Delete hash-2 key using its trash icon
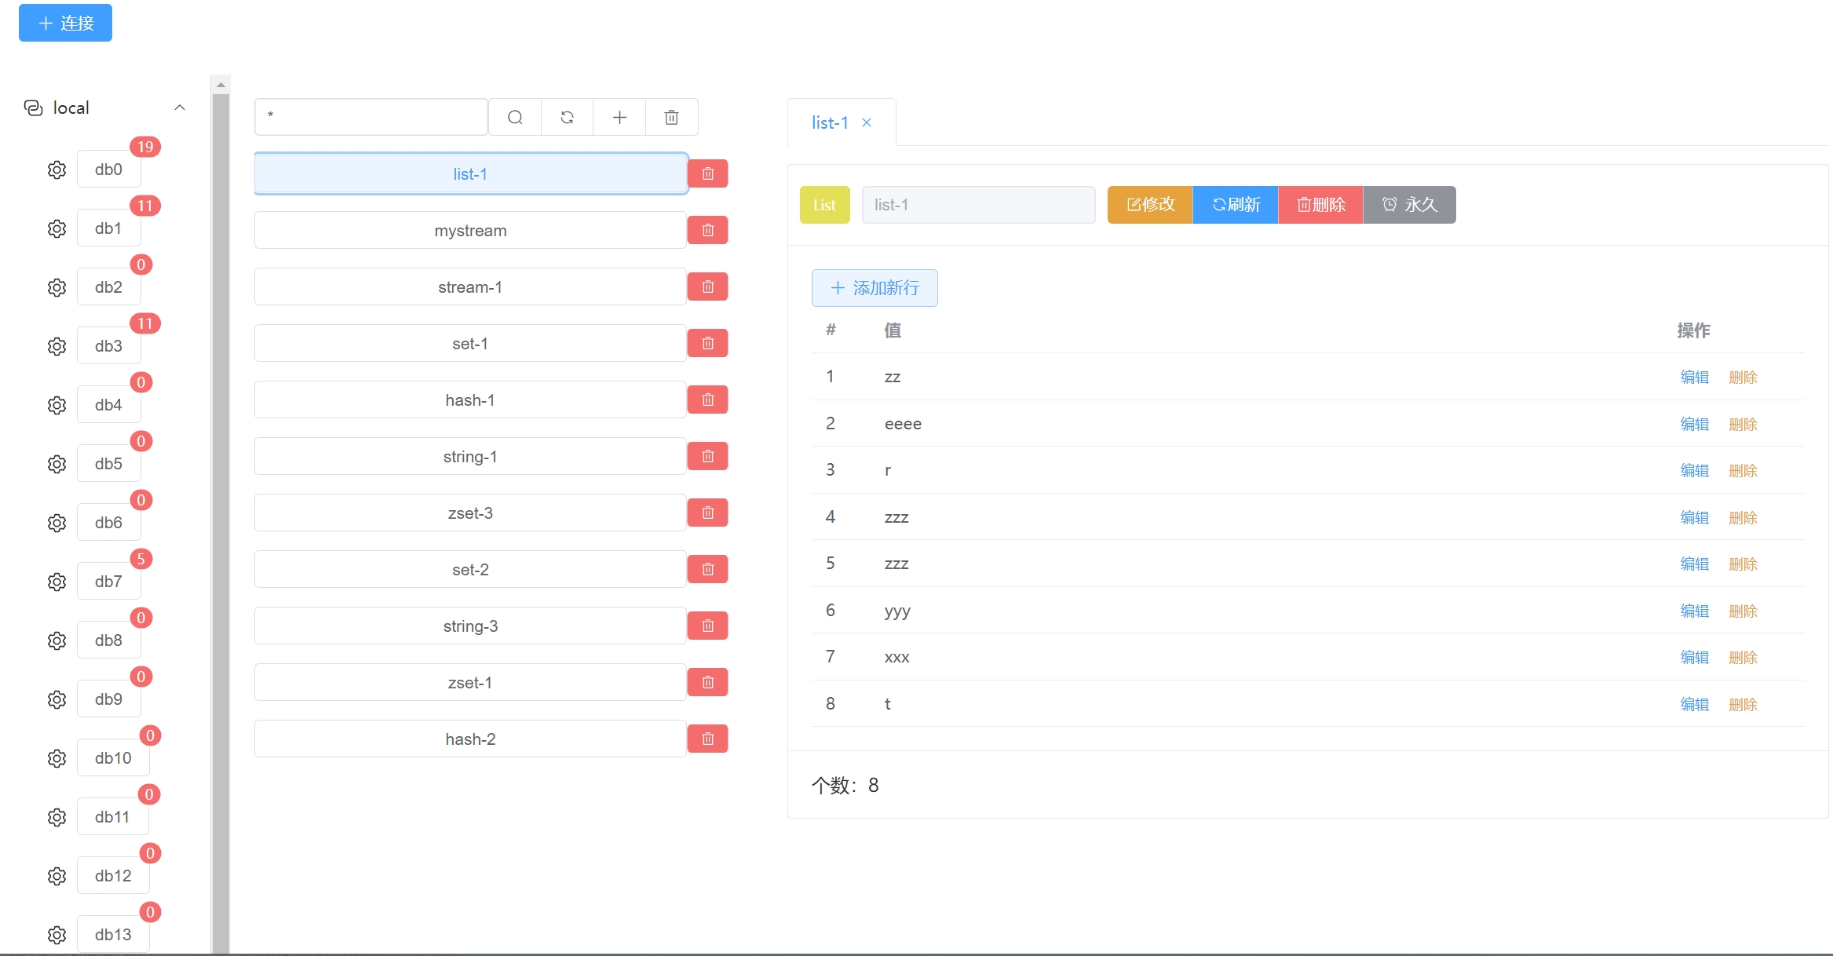 pos(707,739)
